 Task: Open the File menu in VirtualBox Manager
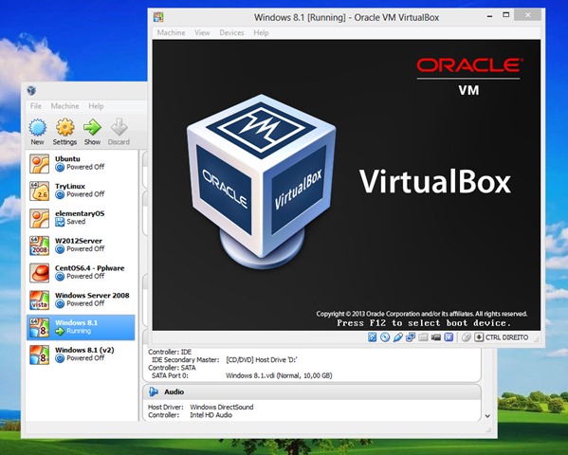(35, 106)
